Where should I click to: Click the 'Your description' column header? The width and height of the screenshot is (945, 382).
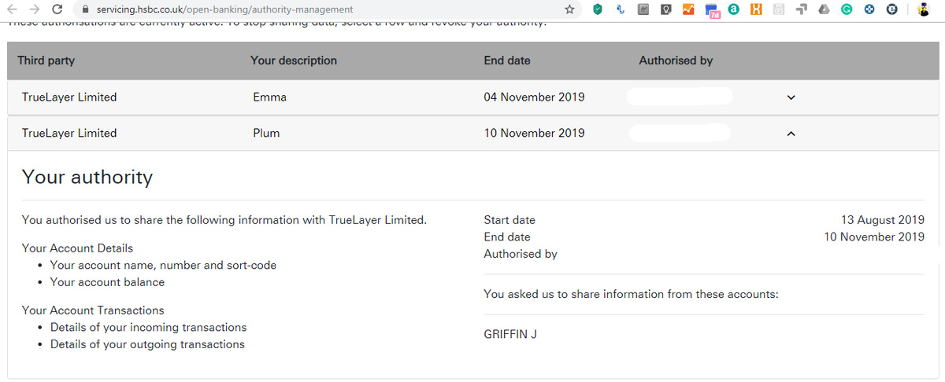294,60
